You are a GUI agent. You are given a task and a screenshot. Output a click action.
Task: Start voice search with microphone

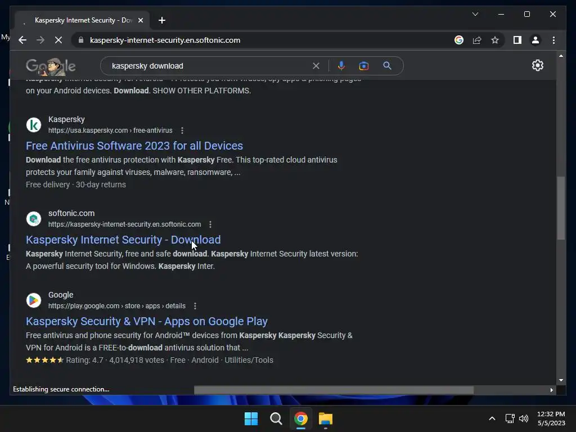click(341, 66)
